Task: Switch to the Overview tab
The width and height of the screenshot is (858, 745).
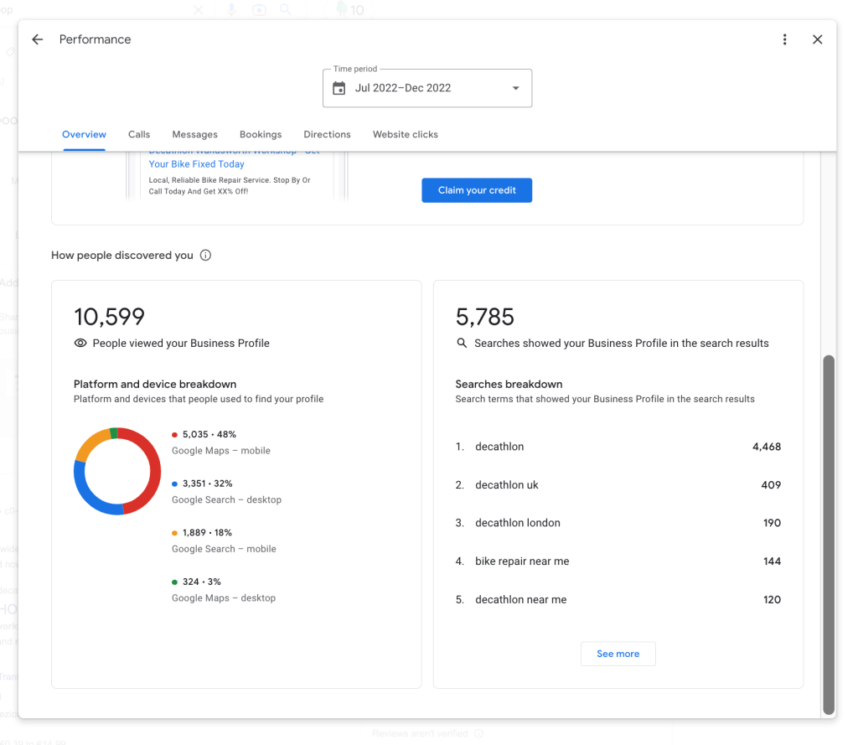Action: [x=85, y=135]
